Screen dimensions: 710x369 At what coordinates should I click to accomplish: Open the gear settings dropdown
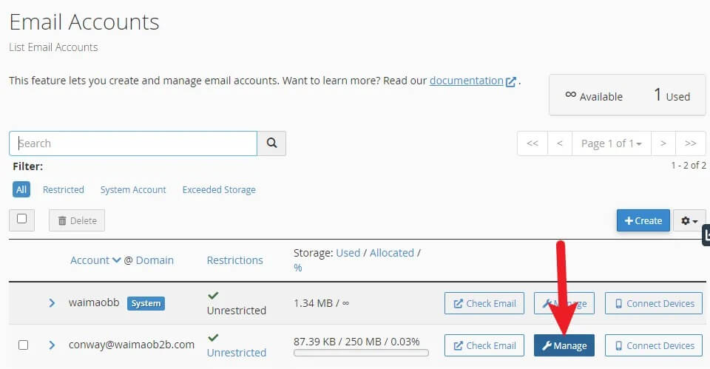click(689, 220)
